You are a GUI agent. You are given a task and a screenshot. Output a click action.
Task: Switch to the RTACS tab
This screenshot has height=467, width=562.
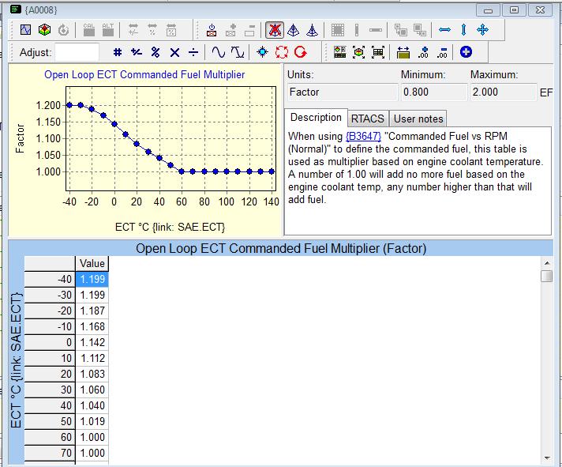pyautogui.click(x=367, y=119)
